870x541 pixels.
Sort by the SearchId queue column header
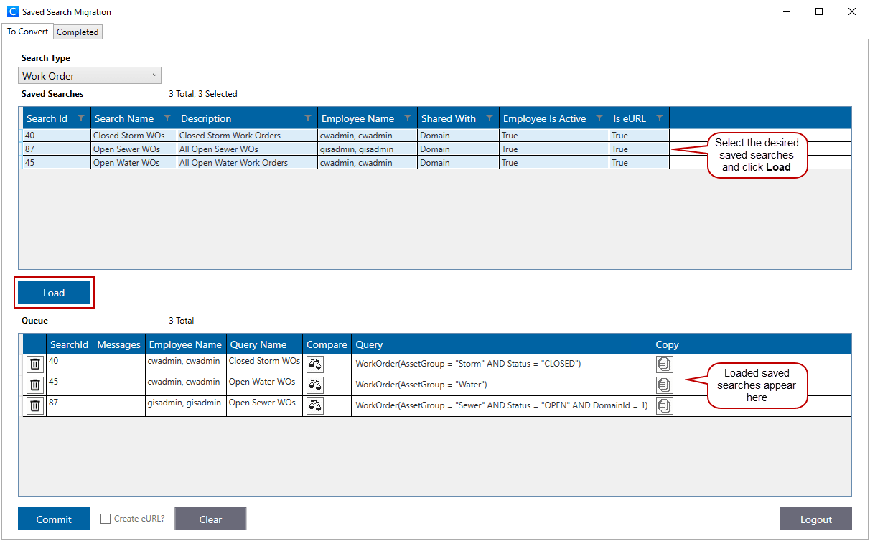(70, 344)
